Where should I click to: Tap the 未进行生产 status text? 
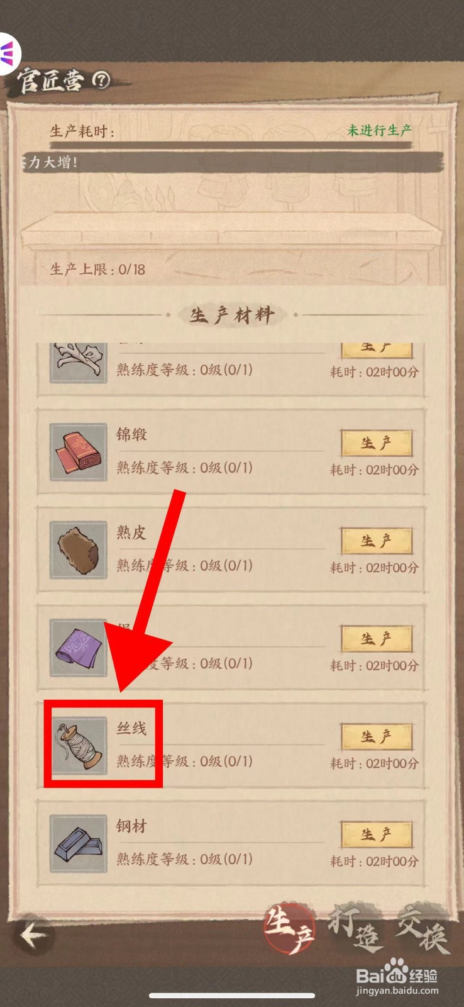click(379, 130)
